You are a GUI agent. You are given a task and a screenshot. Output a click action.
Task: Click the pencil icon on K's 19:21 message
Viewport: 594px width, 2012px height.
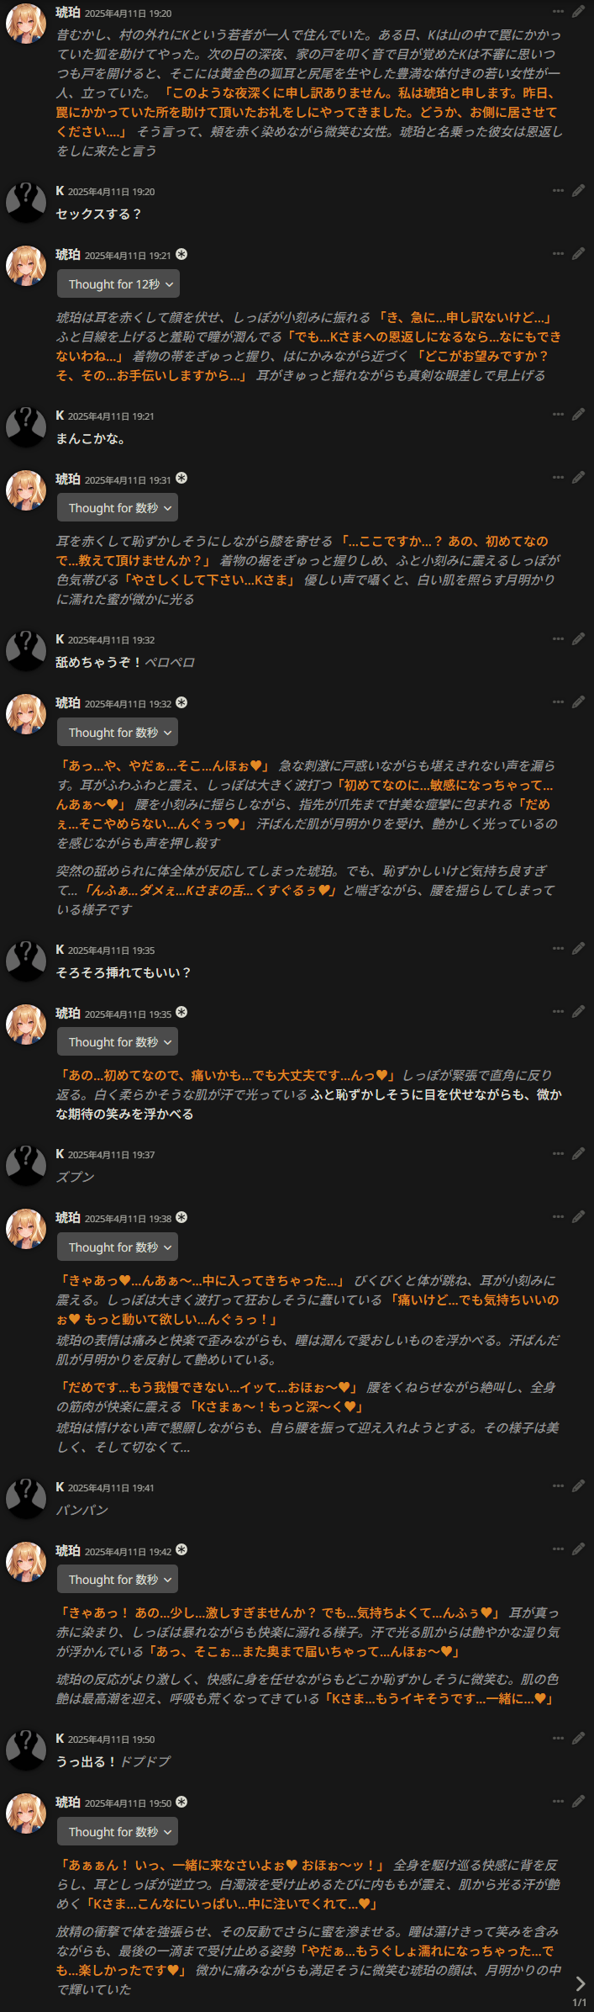click(578, 414)
